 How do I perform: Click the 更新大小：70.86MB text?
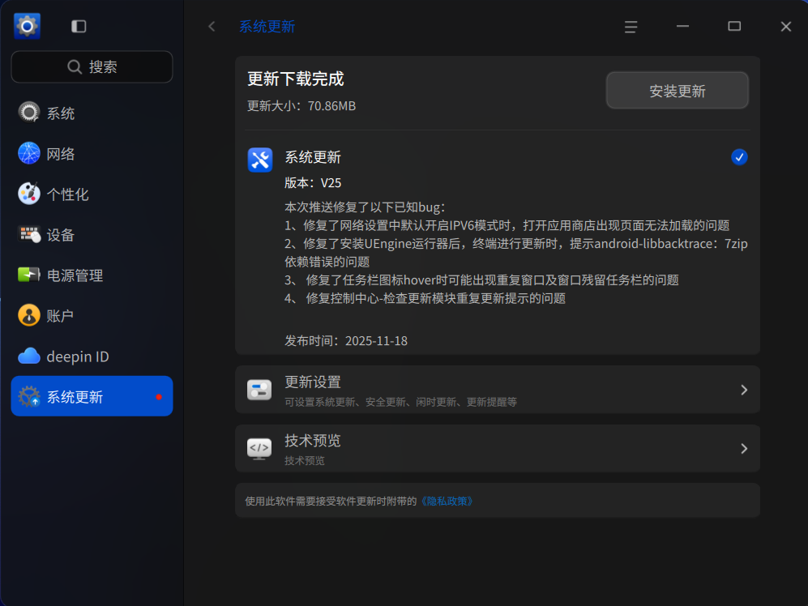point(301,106)
